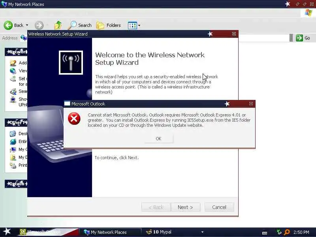316x237 pixels.
Task: Click the Add a network place icon
Action: (13, 63)
